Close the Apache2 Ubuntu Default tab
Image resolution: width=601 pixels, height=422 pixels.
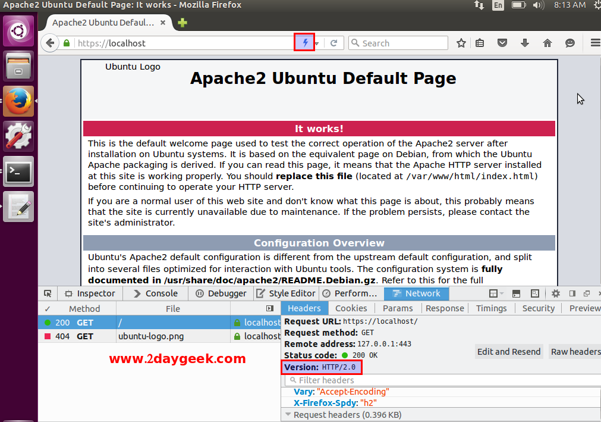163,23
